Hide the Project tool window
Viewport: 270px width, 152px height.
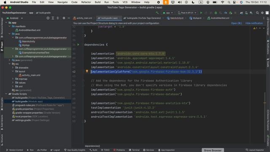pos(69,18)
